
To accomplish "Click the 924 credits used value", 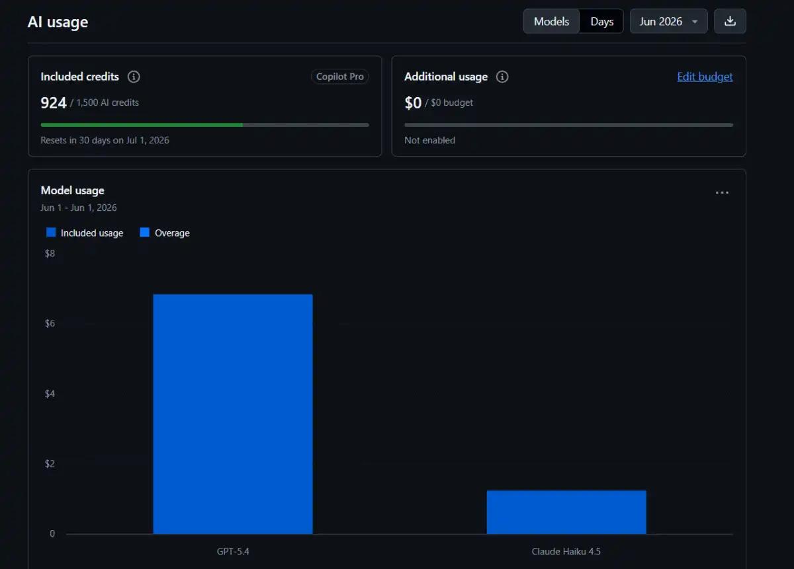I will tap(54, 102).
